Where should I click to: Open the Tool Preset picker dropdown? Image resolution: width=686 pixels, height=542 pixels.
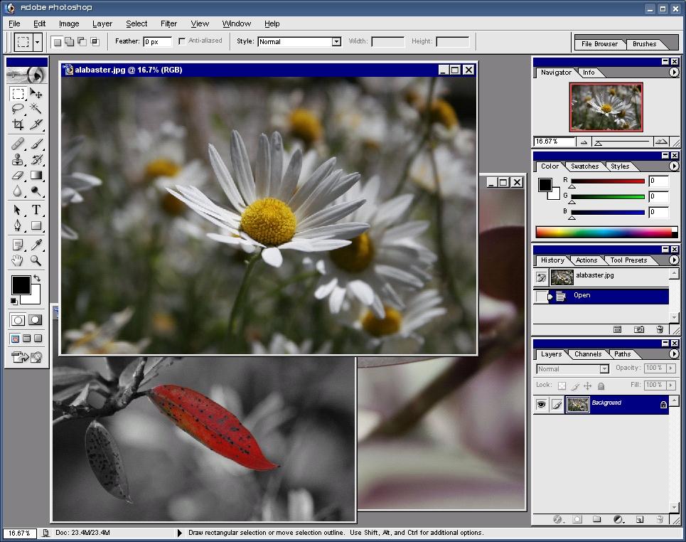coord(38,42)
